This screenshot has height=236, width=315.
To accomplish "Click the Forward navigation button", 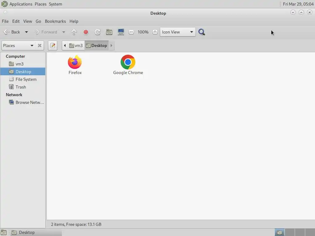I will point(46,32).
